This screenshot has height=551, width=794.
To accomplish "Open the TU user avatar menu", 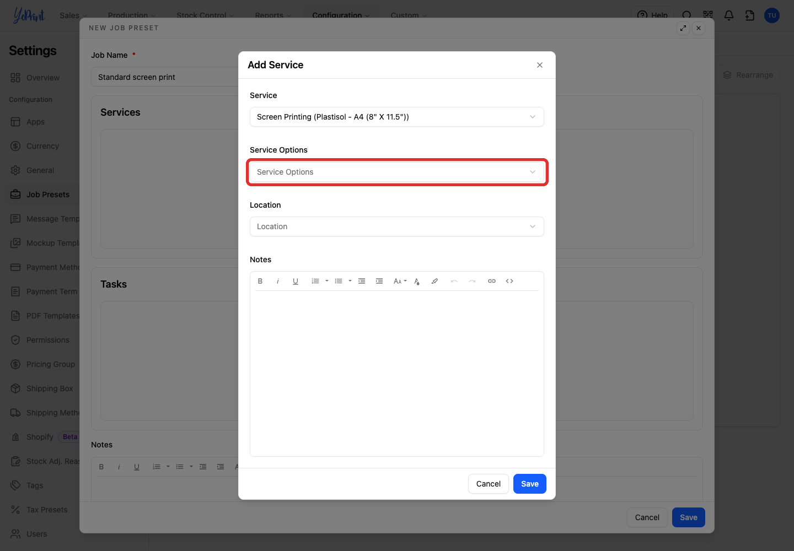I will pyautogui.click(x=772, y=15).
